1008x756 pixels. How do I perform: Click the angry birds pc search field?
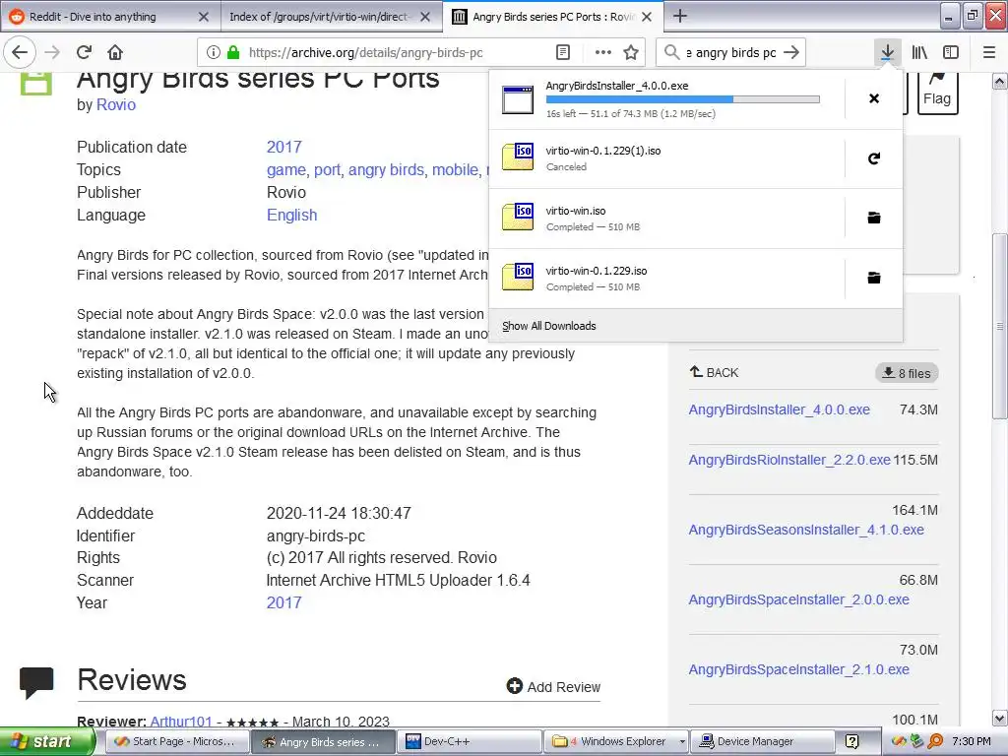pyautogui.click(x=731, y=53)
